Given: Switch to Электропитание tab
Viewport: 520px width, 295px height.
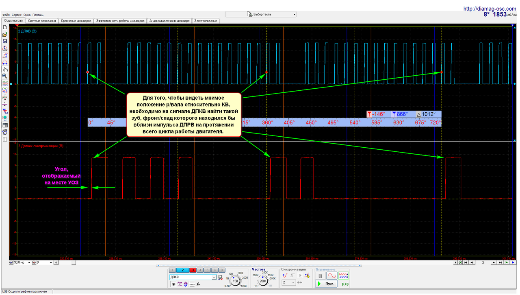Looking at the screenshot, I should 206,20.
